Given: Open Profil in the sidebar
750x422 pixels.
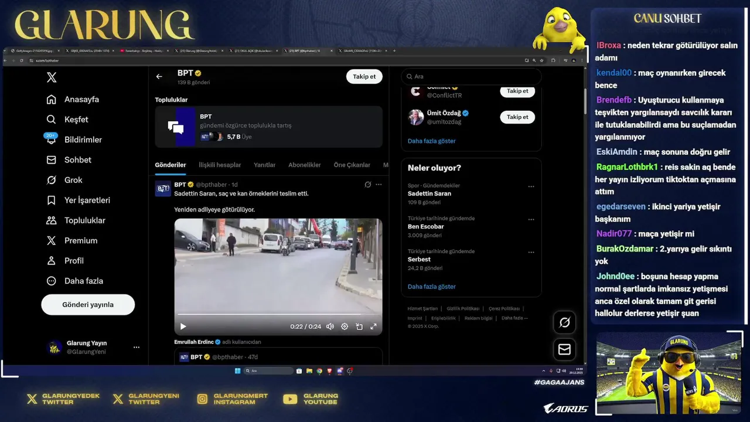Looking at the screenshot, I should point(66,261).
